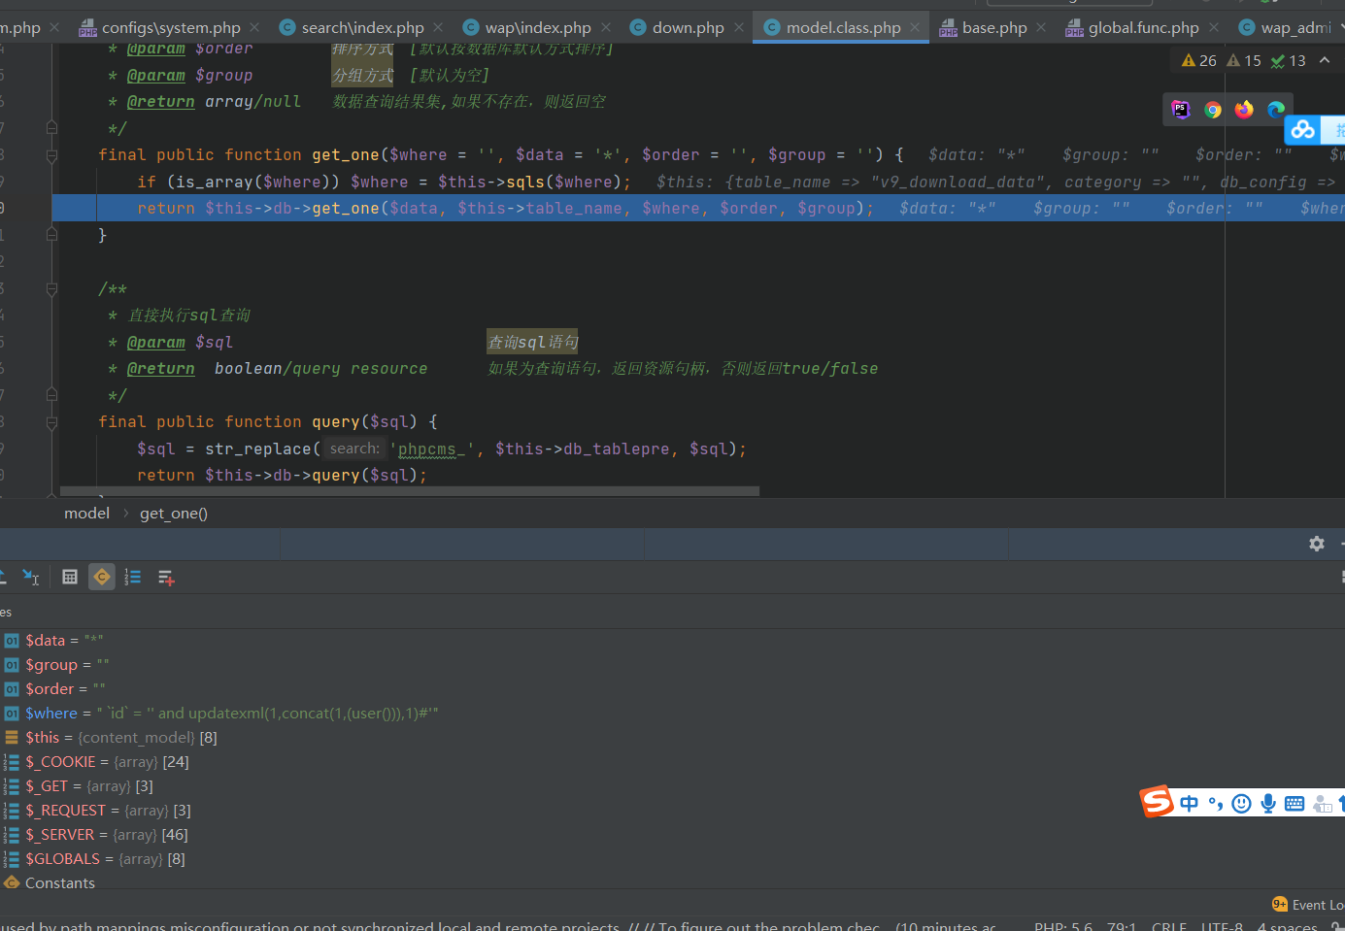Fold query function at gutter marker
The width and height of the screenshot is (1345, 931).
(51, 422)
